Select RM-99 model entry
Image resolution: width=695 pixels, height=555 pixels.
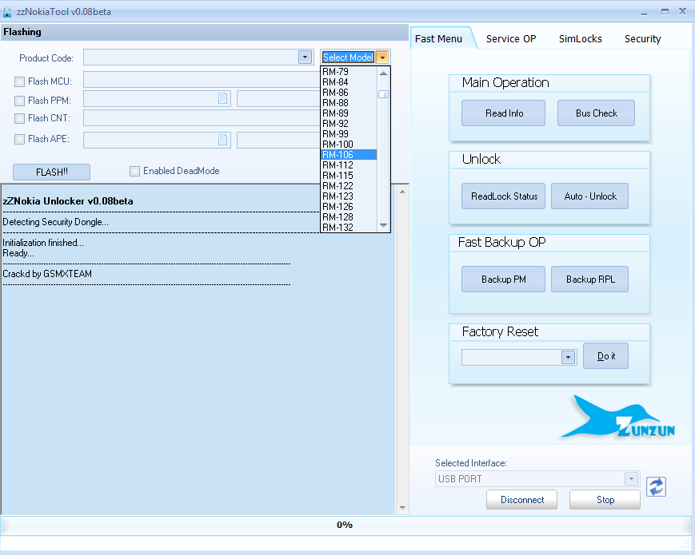pos(349,134)
